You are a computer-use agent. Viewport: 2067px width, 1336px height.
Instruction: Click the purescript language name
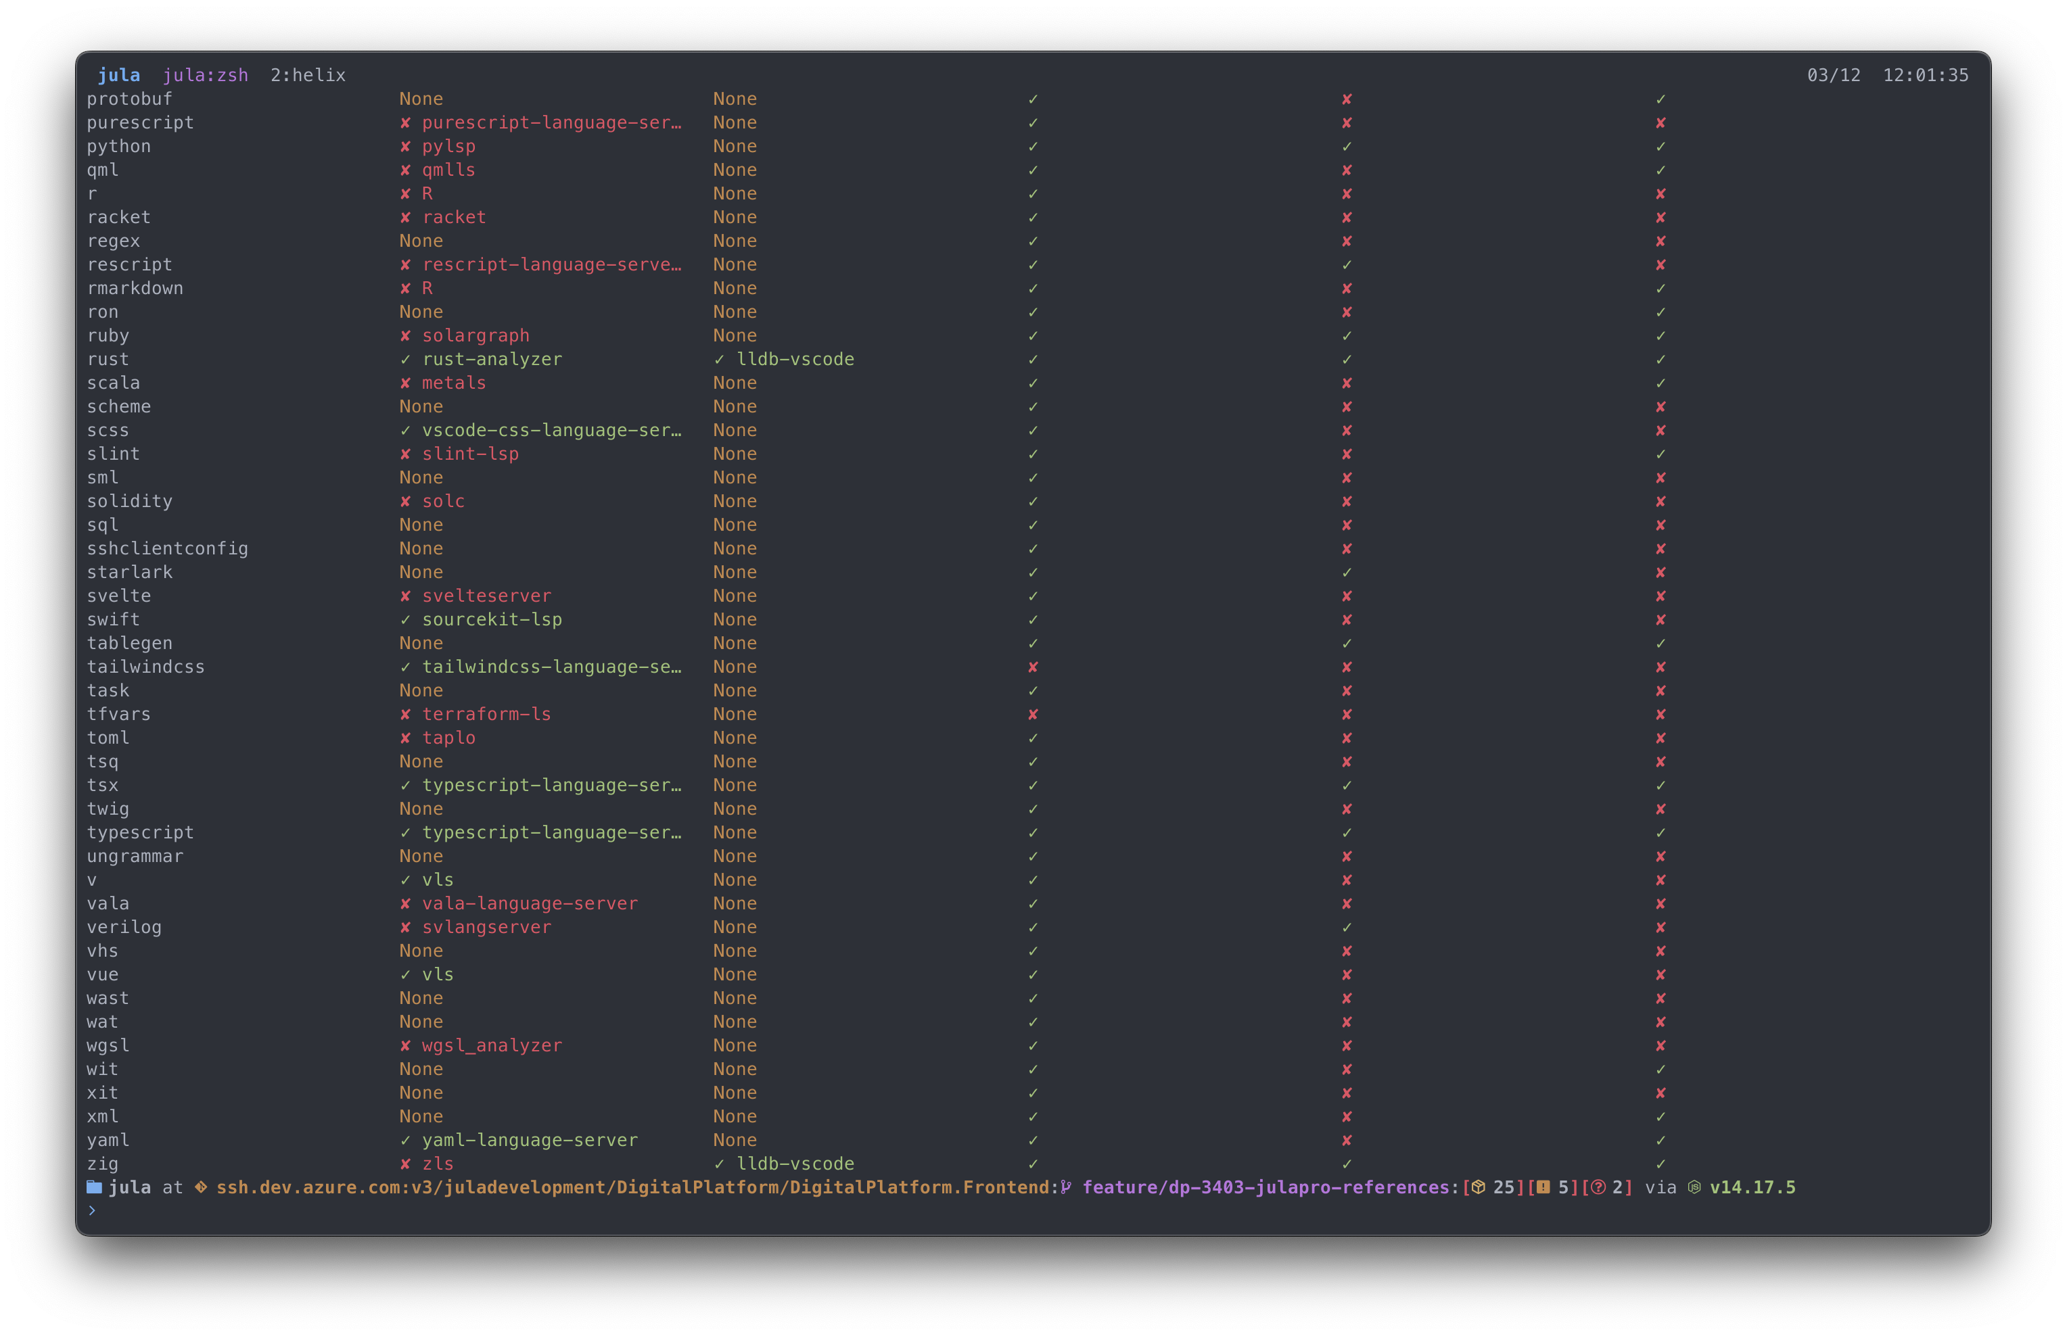(141, 123)
